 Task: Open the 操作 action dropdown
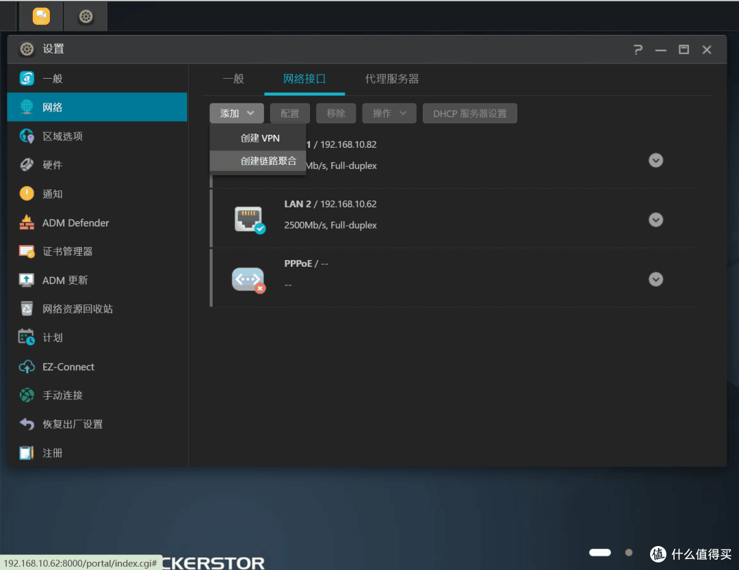[x=389, y=114]
